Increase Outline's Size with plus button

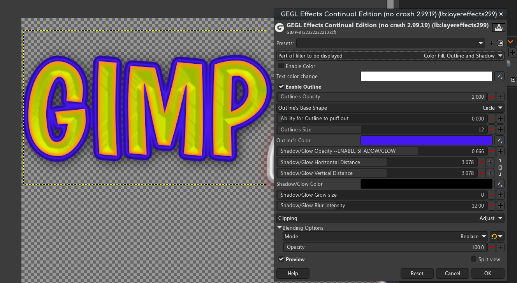500,129
